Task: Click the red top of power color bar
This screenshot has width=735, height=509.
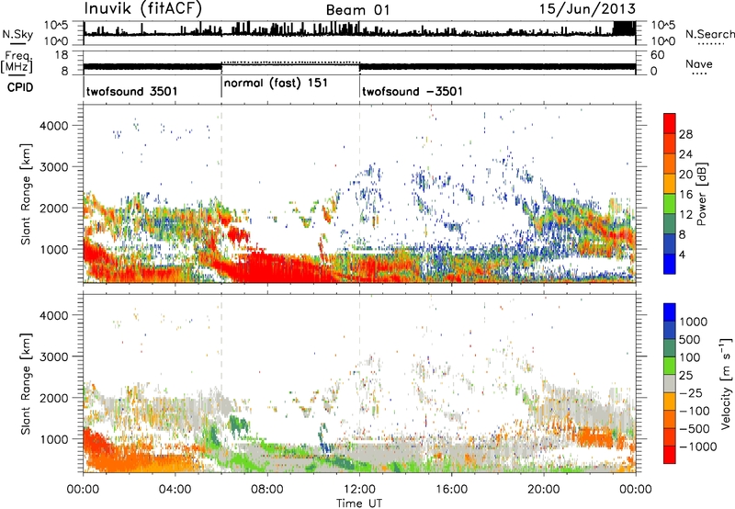Action: tap(670, 123)
